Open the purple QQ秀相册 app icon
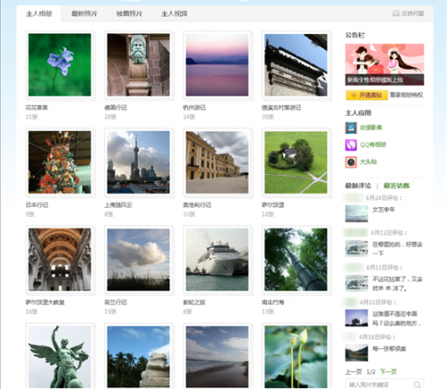 click(351, 145)
